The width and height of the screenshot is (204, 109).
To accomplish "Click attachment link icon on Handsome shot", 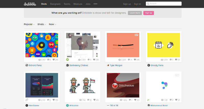I will click(27, 100).
